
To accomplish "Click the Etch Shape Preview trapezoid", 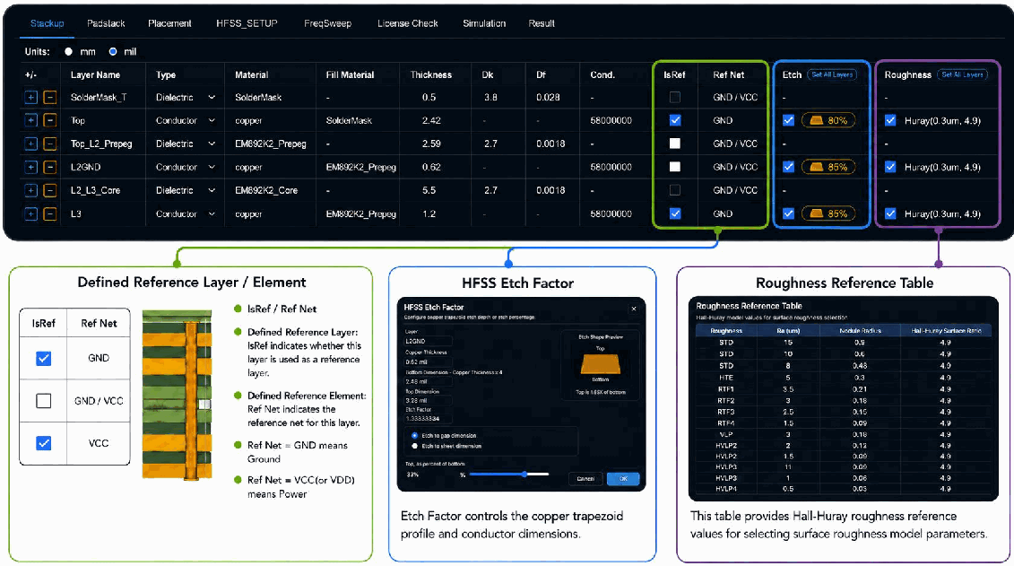I will pos(600,364).
